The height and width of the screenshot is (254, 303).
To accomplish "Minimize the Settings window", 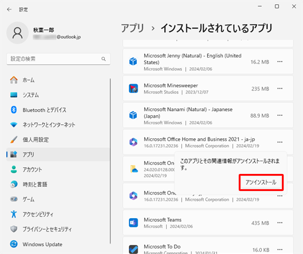I will click(x=260, y=7).
